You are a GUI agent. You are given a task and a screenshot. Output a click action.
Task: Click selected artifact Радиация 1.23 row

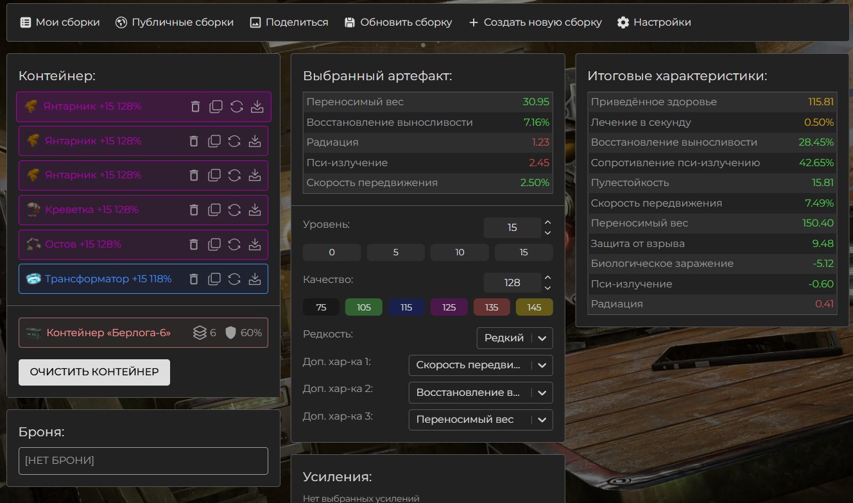point(428,142)
